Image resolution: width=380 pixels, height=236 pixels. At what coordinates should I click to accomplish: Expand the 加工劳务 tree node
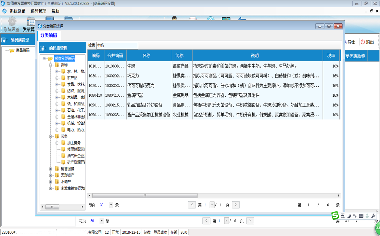tap(57, 143)
